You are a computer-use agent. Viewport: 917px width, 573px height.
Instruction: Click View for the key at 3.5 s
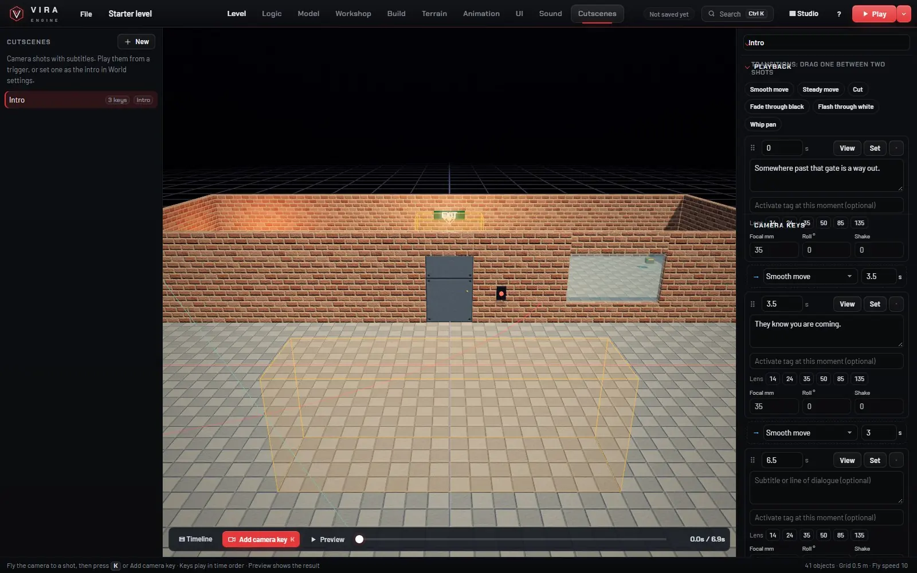pos(847,304)
